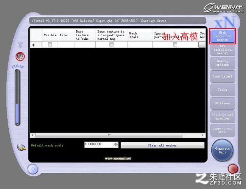Click the Generate Maps button
This screenshot has width=246, height=189.
[x=222, y=150]
